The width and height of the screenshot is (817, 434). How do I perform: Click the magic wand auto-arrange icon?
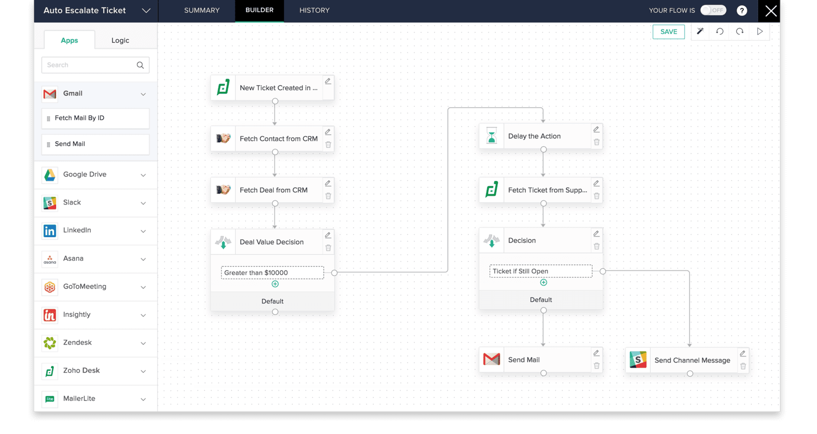point(700,32)
